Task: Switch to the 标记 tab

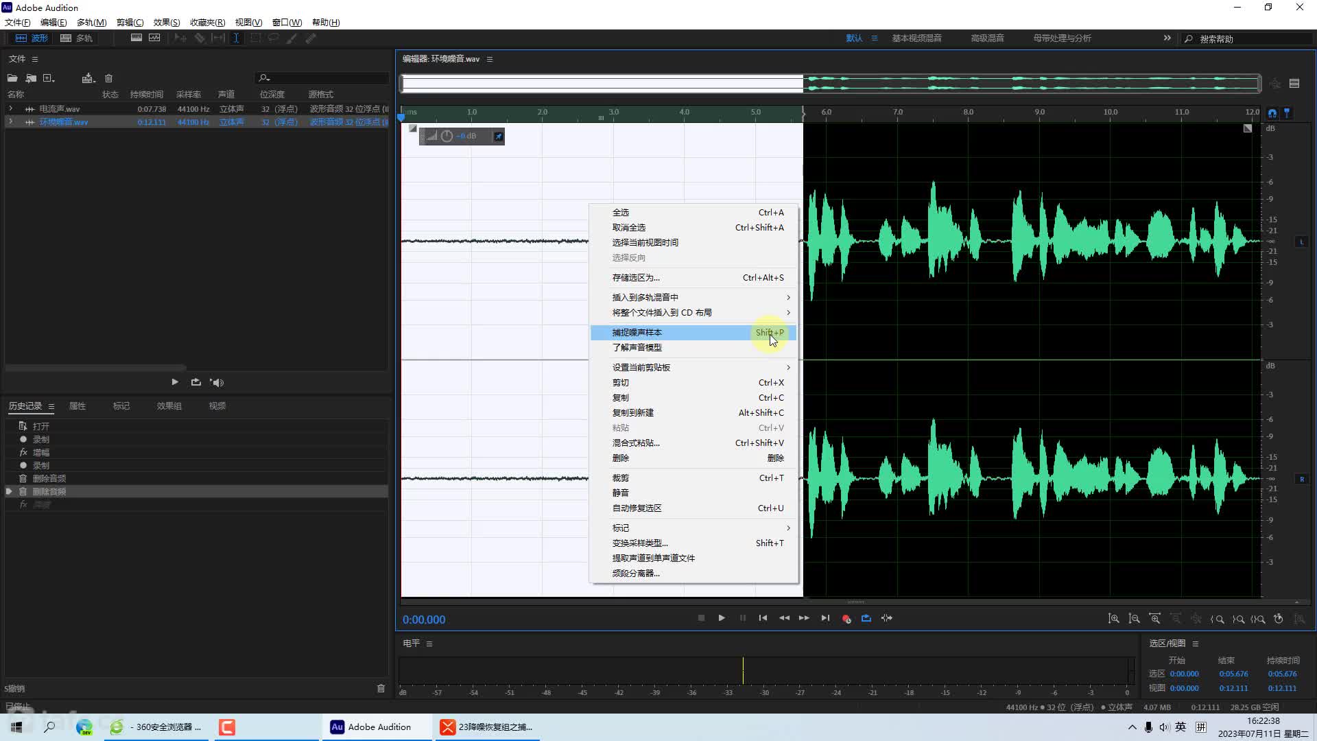Action: tap(121, 406)
